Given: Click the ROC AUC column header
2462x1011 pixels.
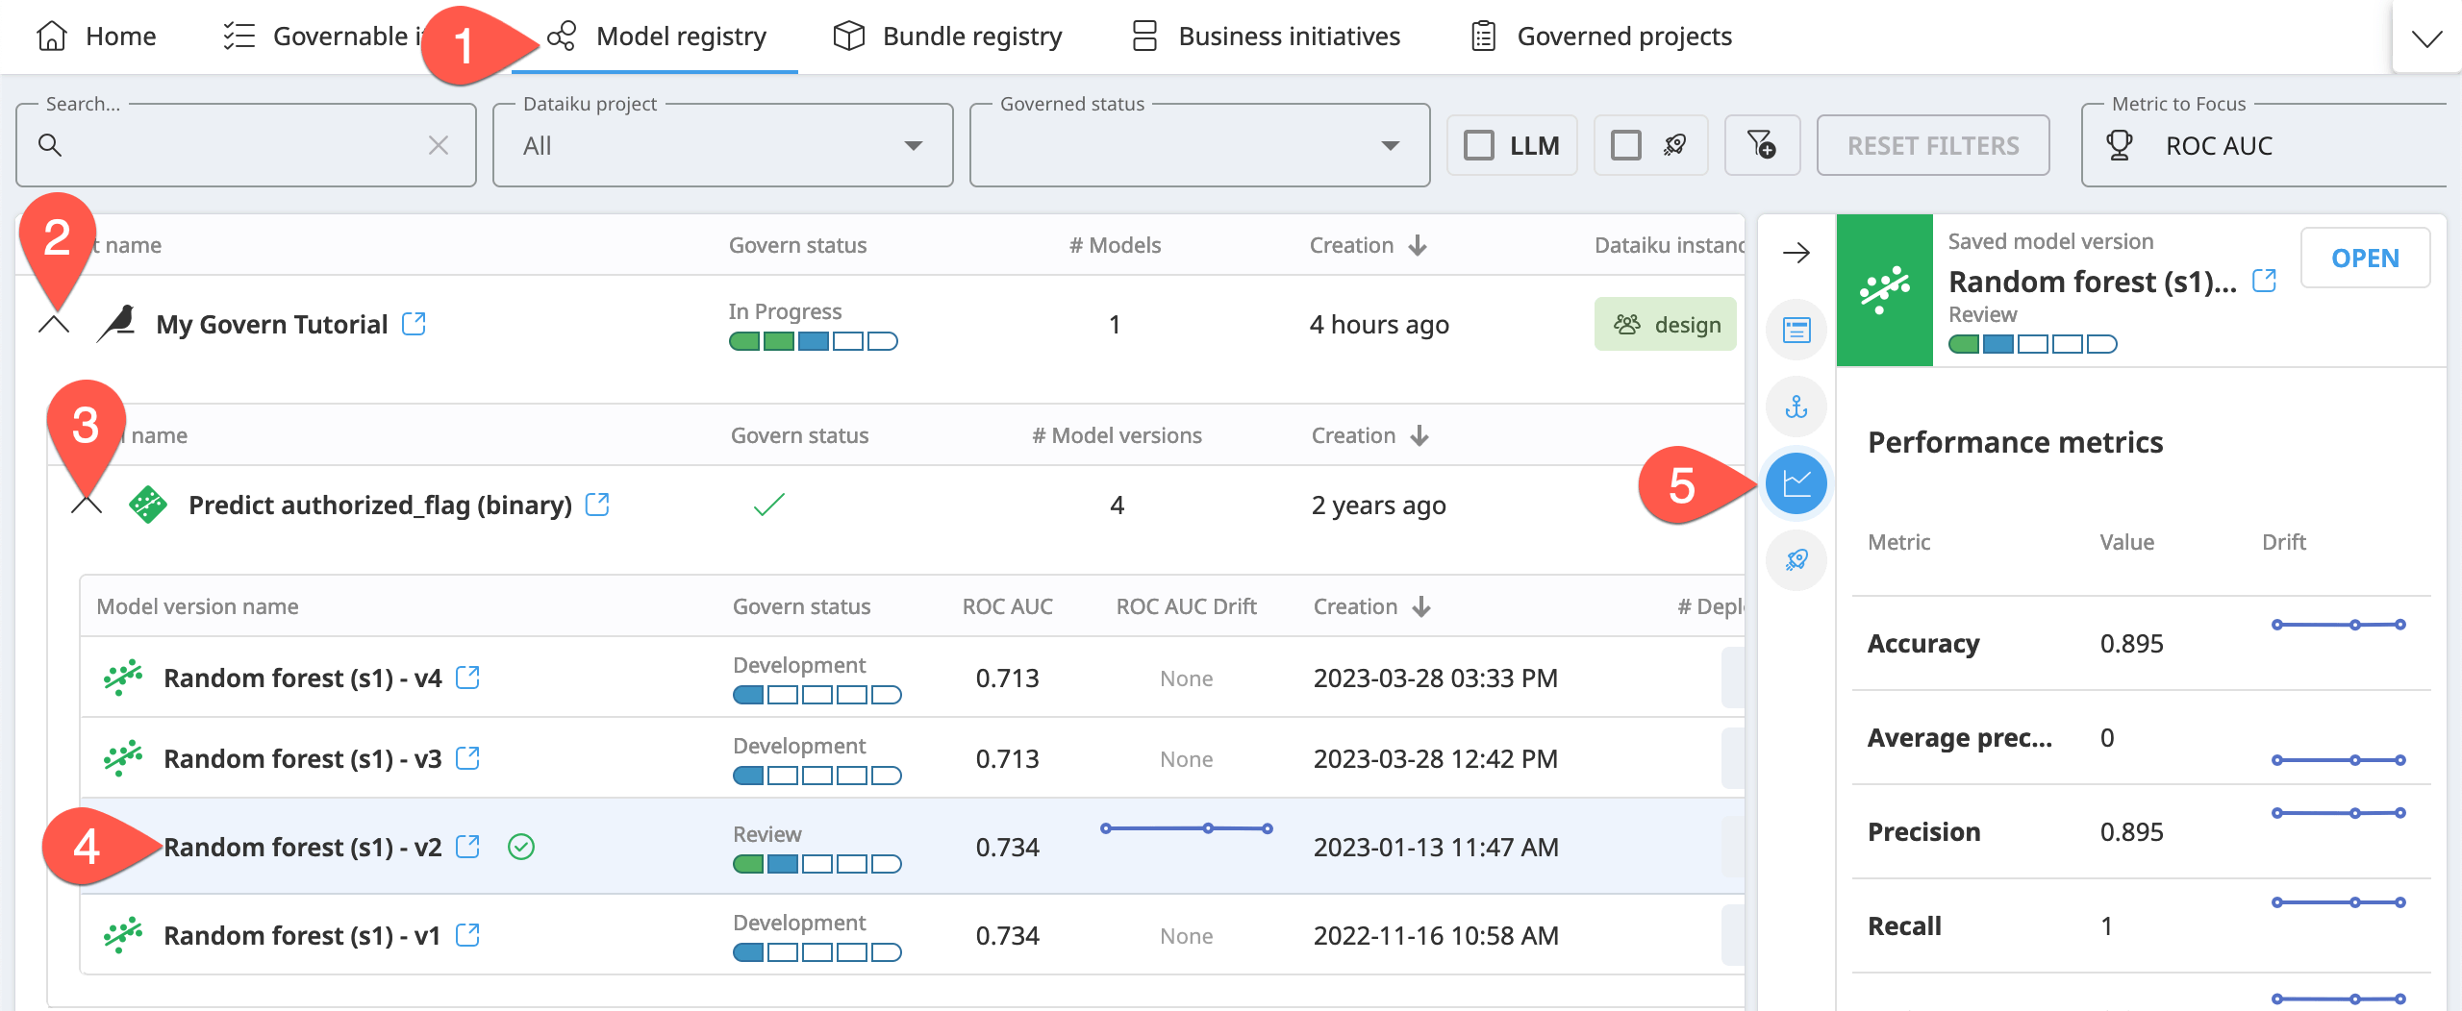Looking at the screenshot, I should 1007,606.
